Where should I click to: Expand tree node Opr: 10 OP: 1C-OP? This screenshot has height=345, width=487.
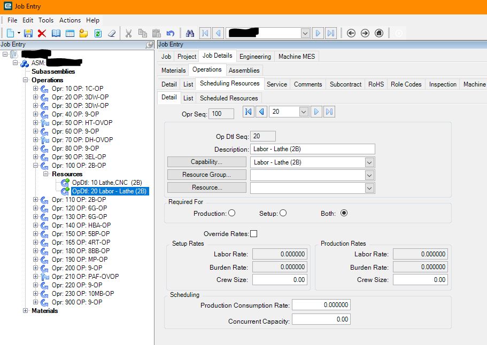(35, 89)
